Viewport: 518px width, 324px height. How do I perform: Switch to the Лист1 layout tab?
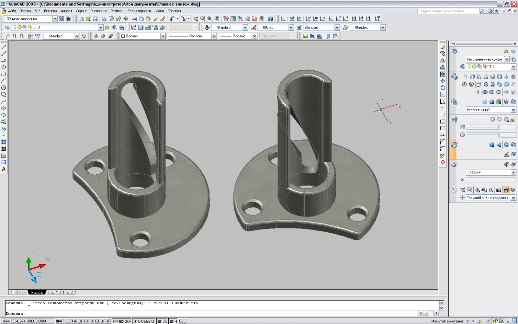coord(53,292)
